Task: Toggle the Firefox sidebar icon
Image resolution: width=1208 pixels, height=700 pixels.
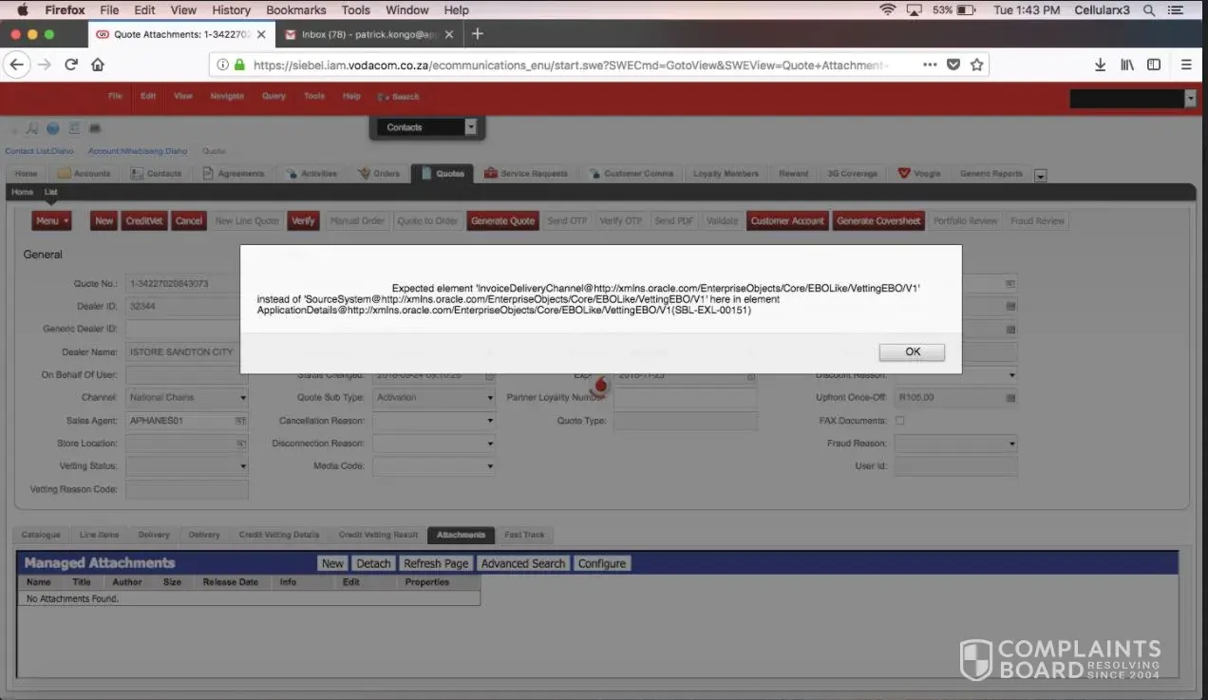Action: coord(1154,65)
